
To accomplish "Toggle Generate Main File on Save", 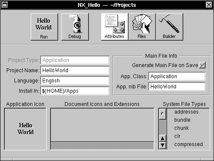I will pyautogui.click(x=202, y=65).
